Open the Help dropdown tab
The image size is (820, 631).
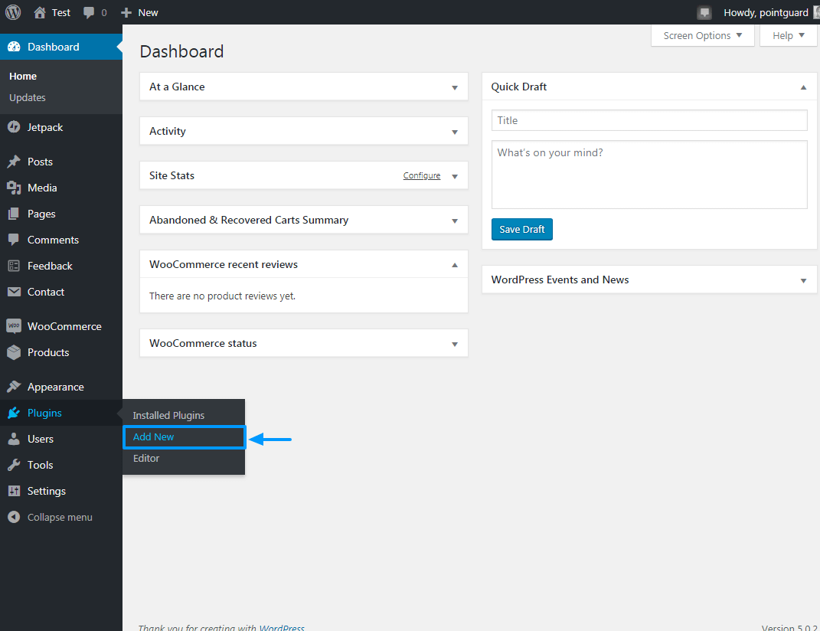pos(788,35)
